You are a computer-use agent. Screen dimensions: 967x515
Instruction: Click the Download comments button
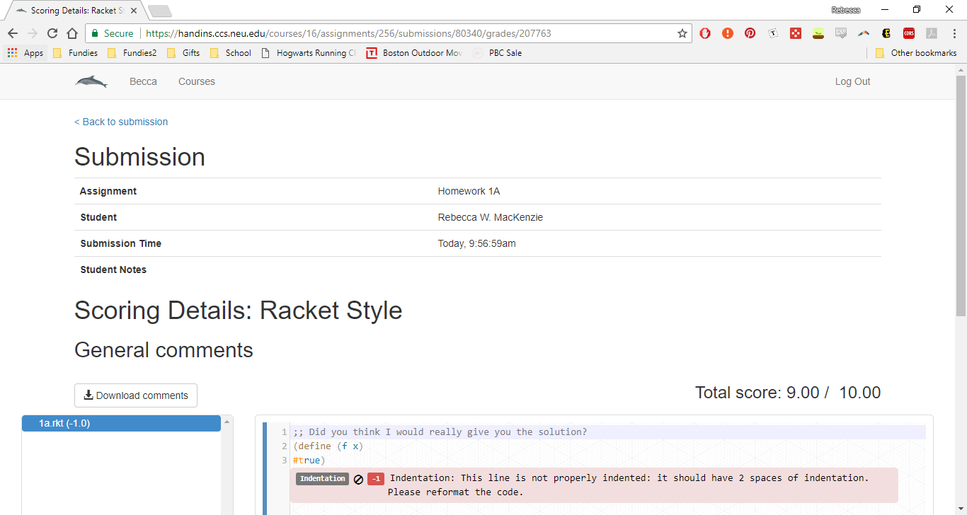[136, 395]
